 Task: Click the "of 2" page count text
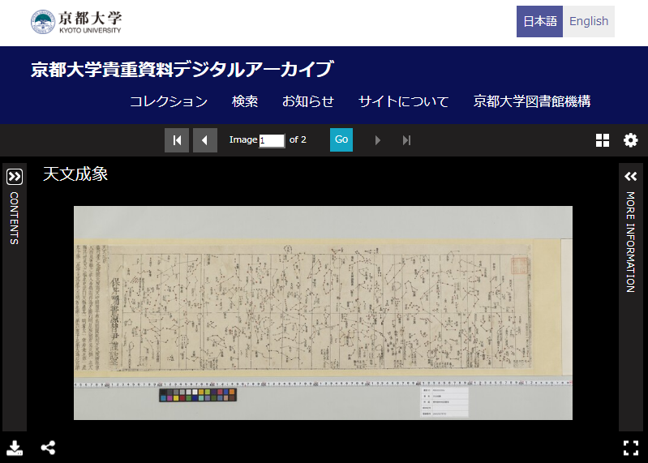click(x=298, y=139)
